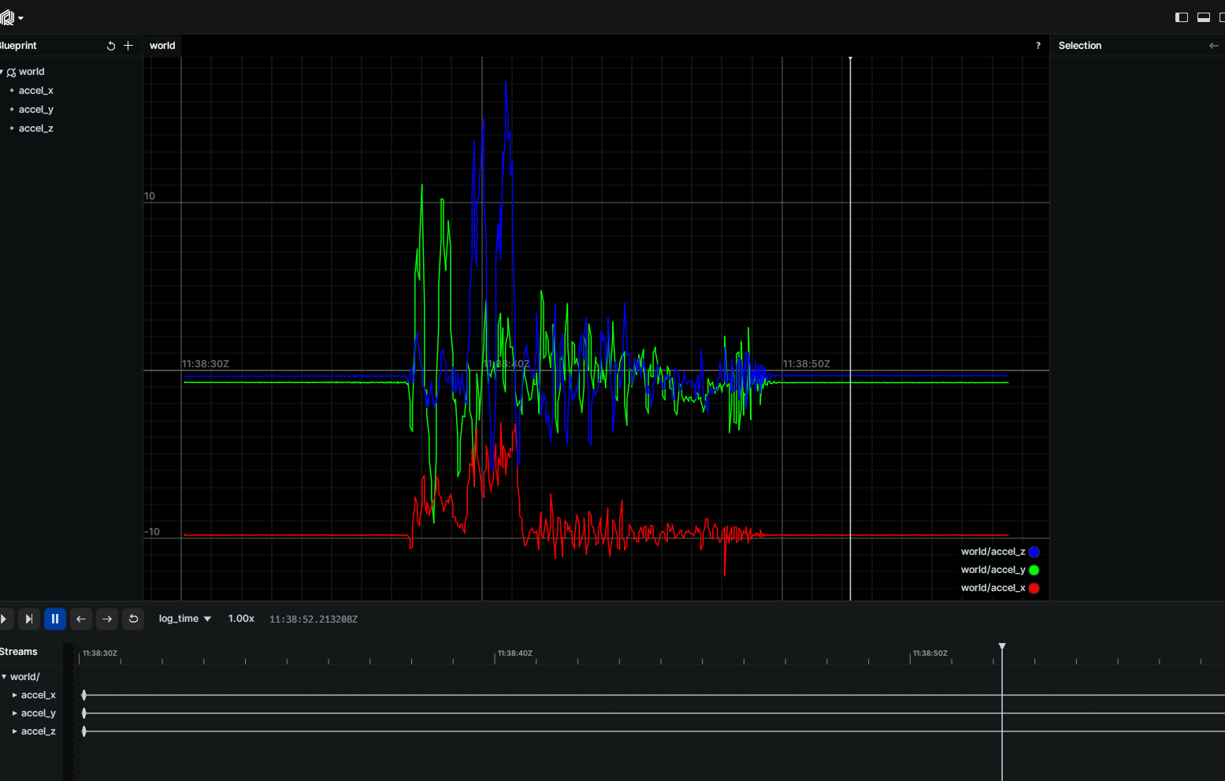Screen dimensions: 1225x781
Task: Step forward one frame with right arrow
Action: click(107, 619)
